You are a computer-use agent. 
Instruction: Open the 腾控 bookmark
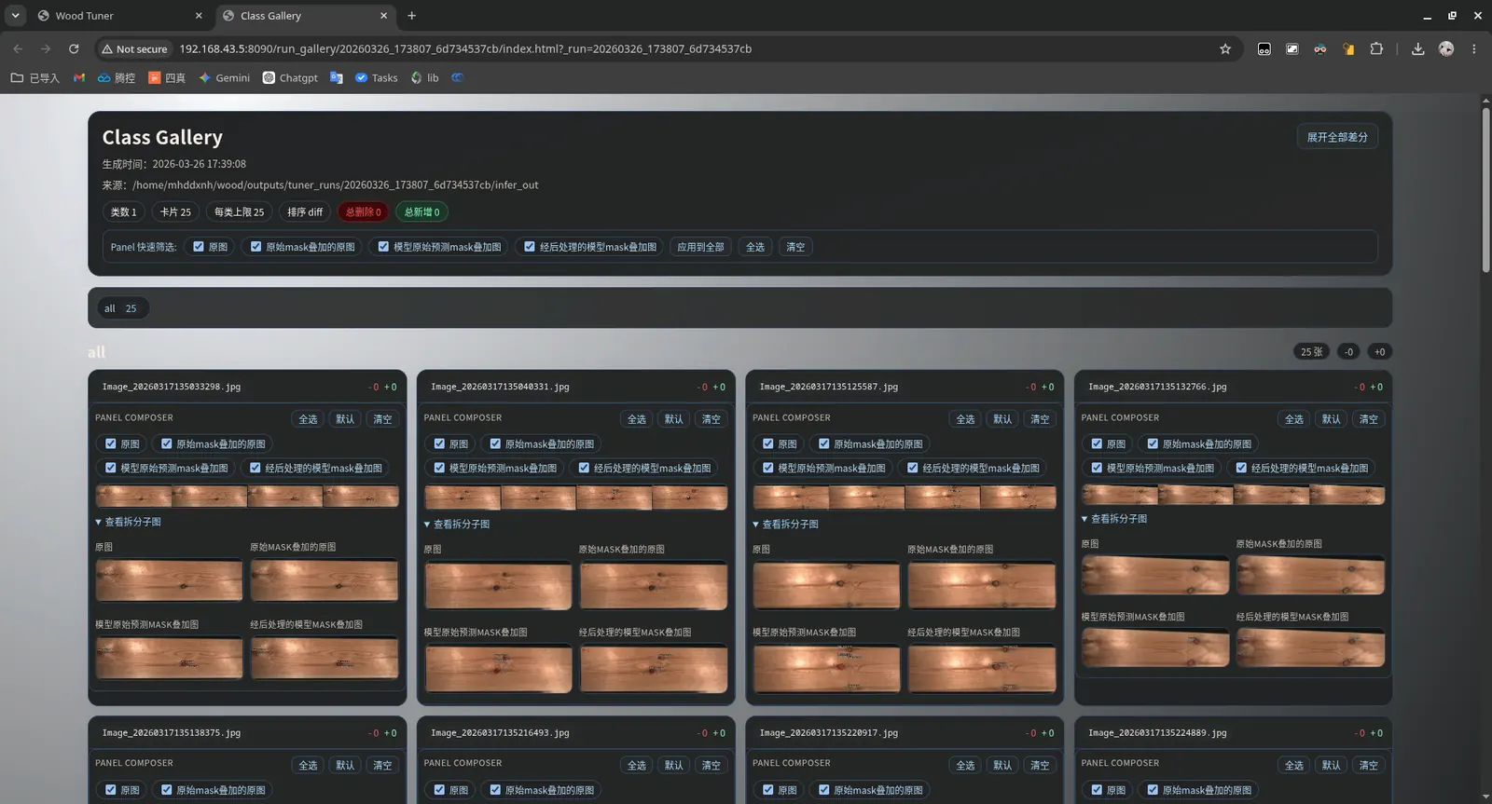(x=117, y=78)
